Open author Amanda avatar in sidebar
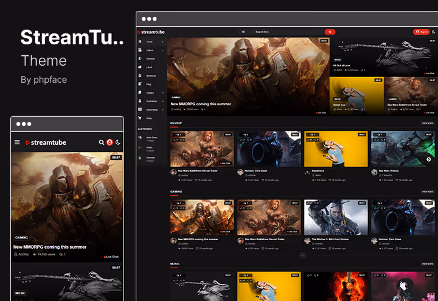Viewport: 438px width, 301px height. tap(140, 157)
